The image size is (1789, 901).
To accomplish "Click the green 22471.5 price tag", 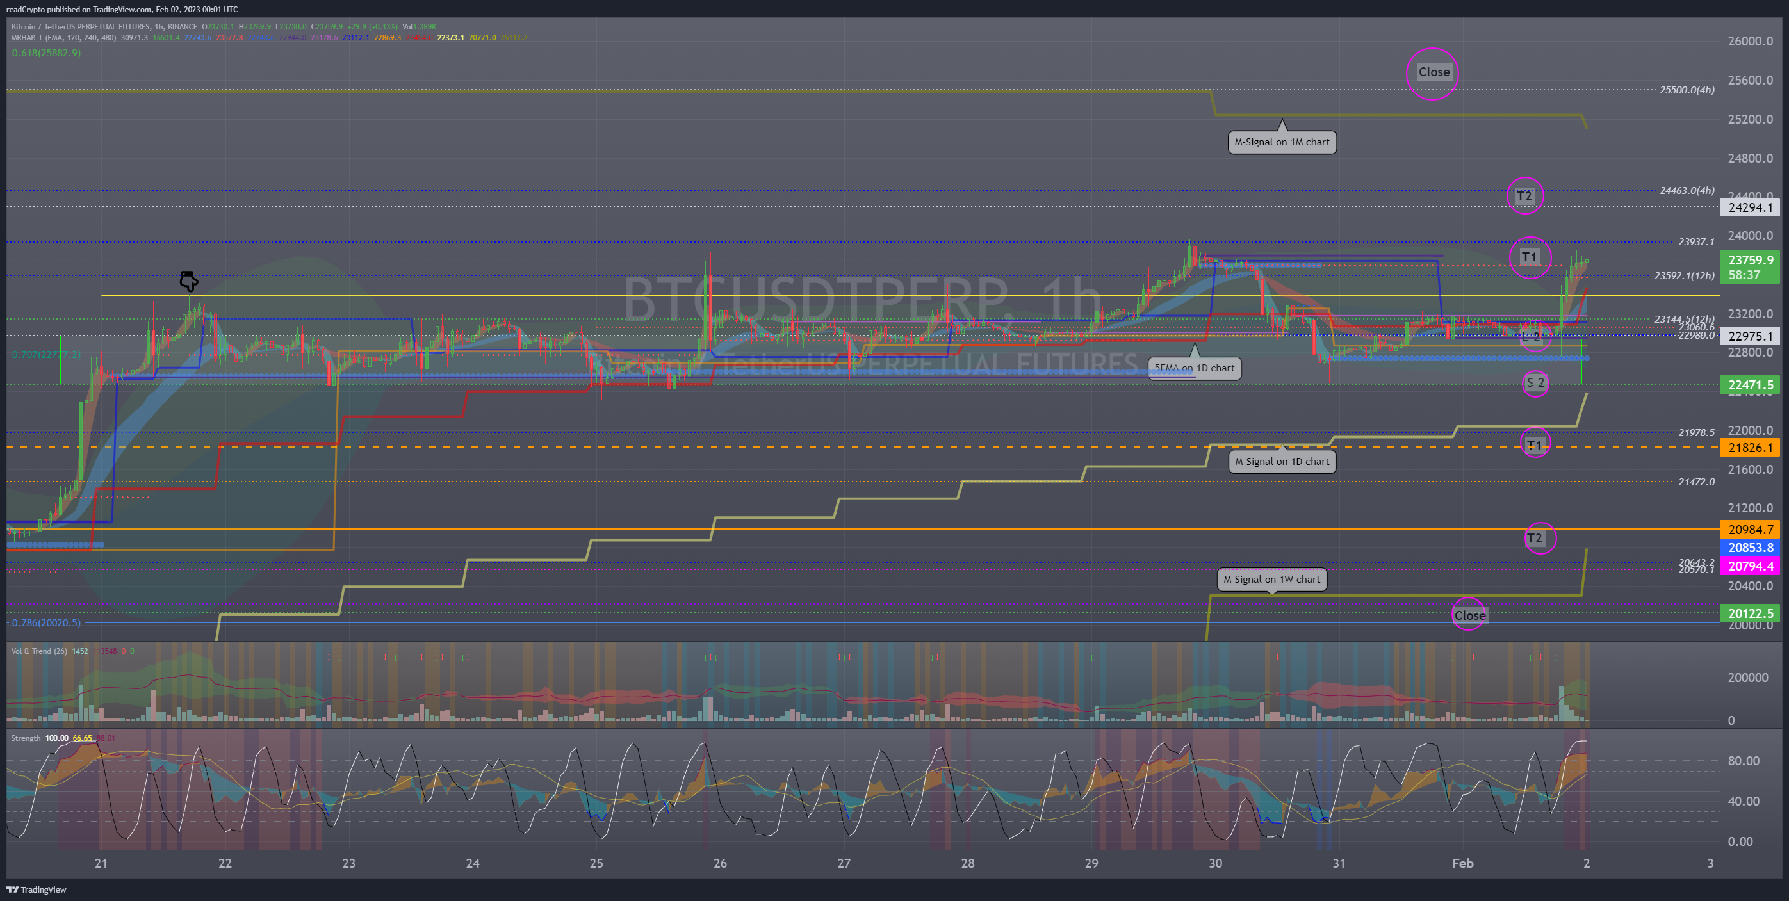I will click(x=1749, y=385).
